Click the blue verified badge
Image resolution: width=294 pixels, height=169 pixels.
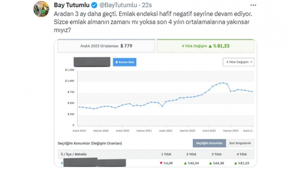[x=94, y=5]
